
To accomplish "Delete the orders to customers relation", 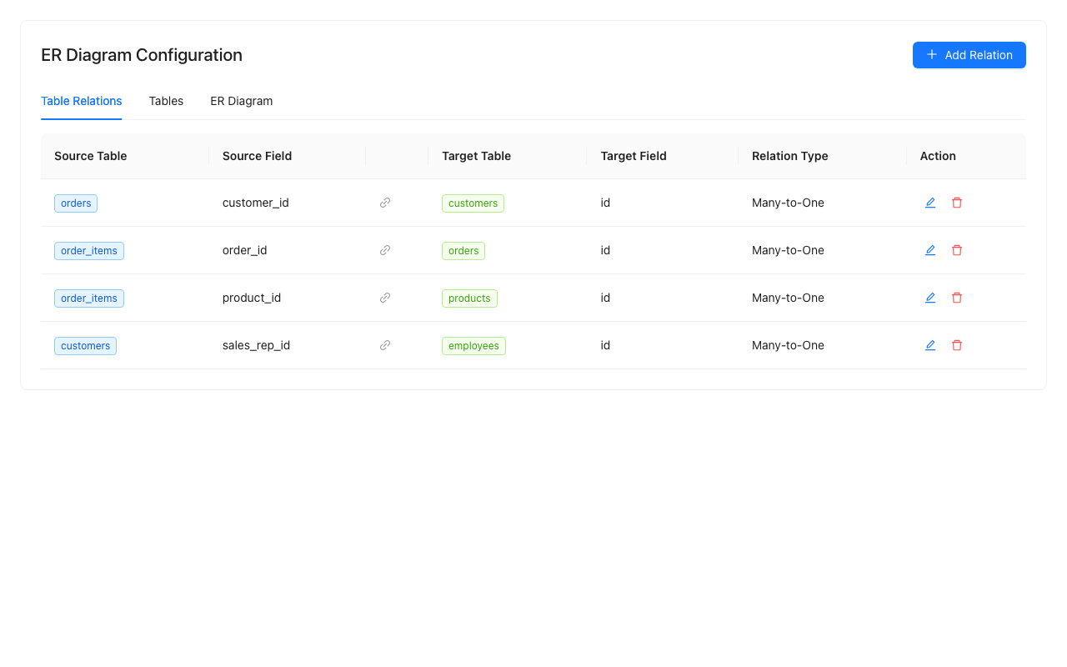I will point(957,203).
